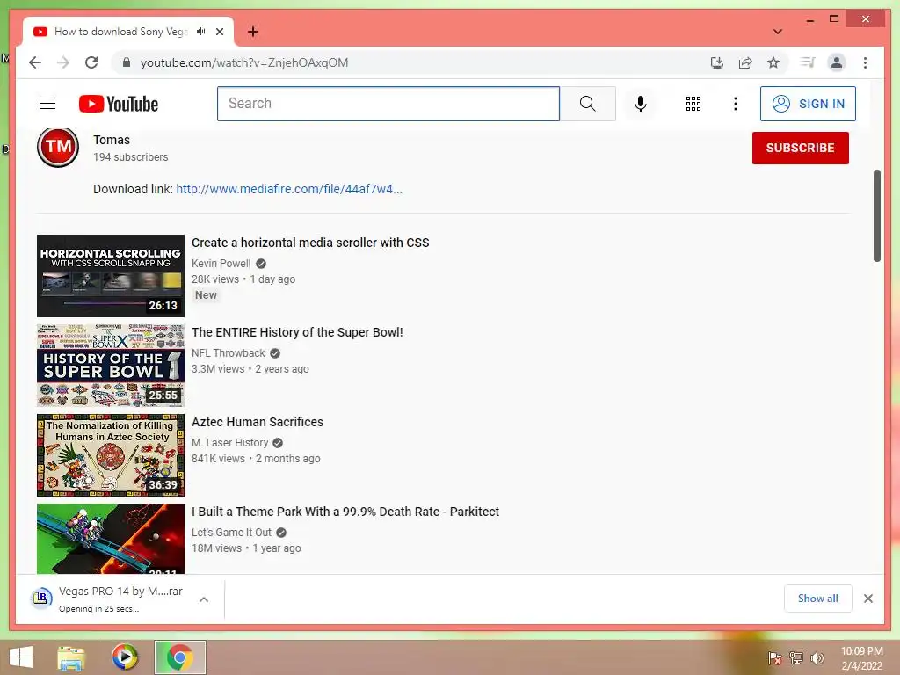
Task: Close the 'How to download Sony Vegas' tab
Action: point(219,32)
